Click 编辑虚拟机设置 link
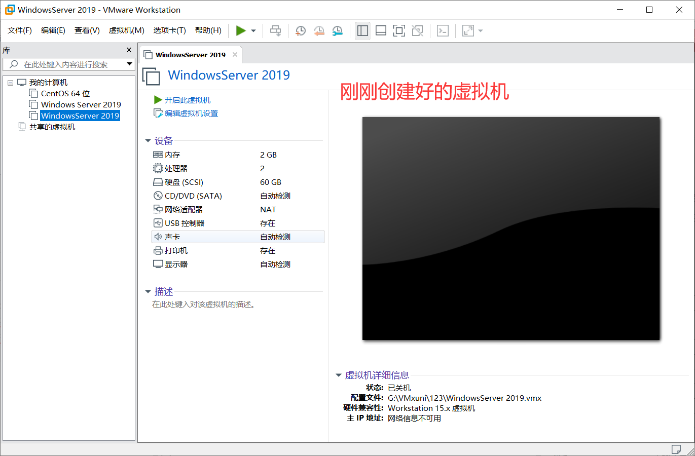The width and height of the screenshot is (695, 456). [191, 113]
